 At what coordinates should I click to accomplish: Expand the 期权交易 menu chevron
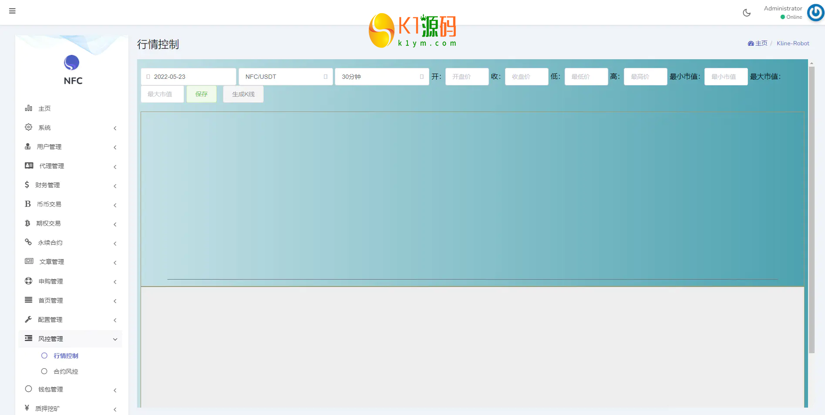(115, 224)
